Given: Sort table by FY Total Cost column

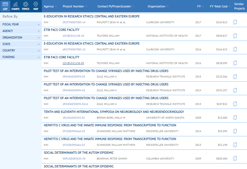Looking at the screenshot, I should [220, 6].
